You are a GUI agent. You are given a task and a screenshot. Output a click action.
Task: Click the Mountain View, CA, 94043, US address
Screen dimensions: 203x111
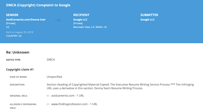(x=90, y=27)
